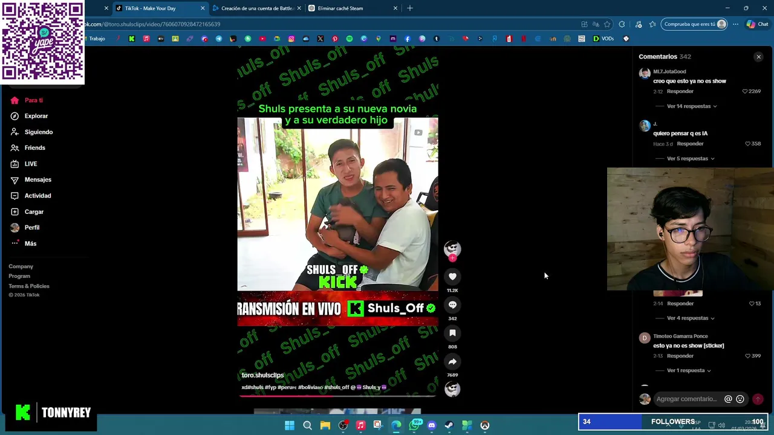Open the emoji picker in comment box

pos(740,399)
